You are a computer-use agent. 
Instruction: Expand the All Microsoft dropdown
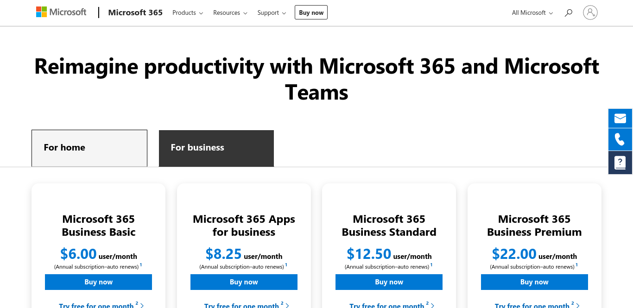(532, 13)
